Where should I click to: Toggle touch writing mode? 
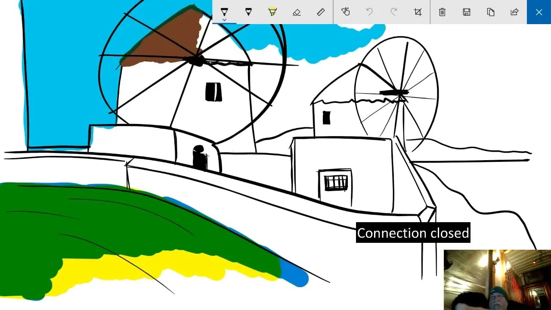point(345,12)
